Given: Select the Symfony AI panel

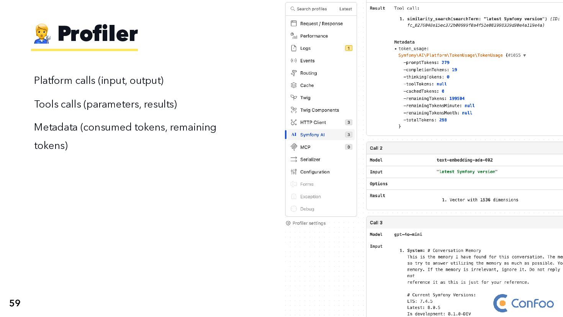Looking at the screenshot, I should (321, 135).
